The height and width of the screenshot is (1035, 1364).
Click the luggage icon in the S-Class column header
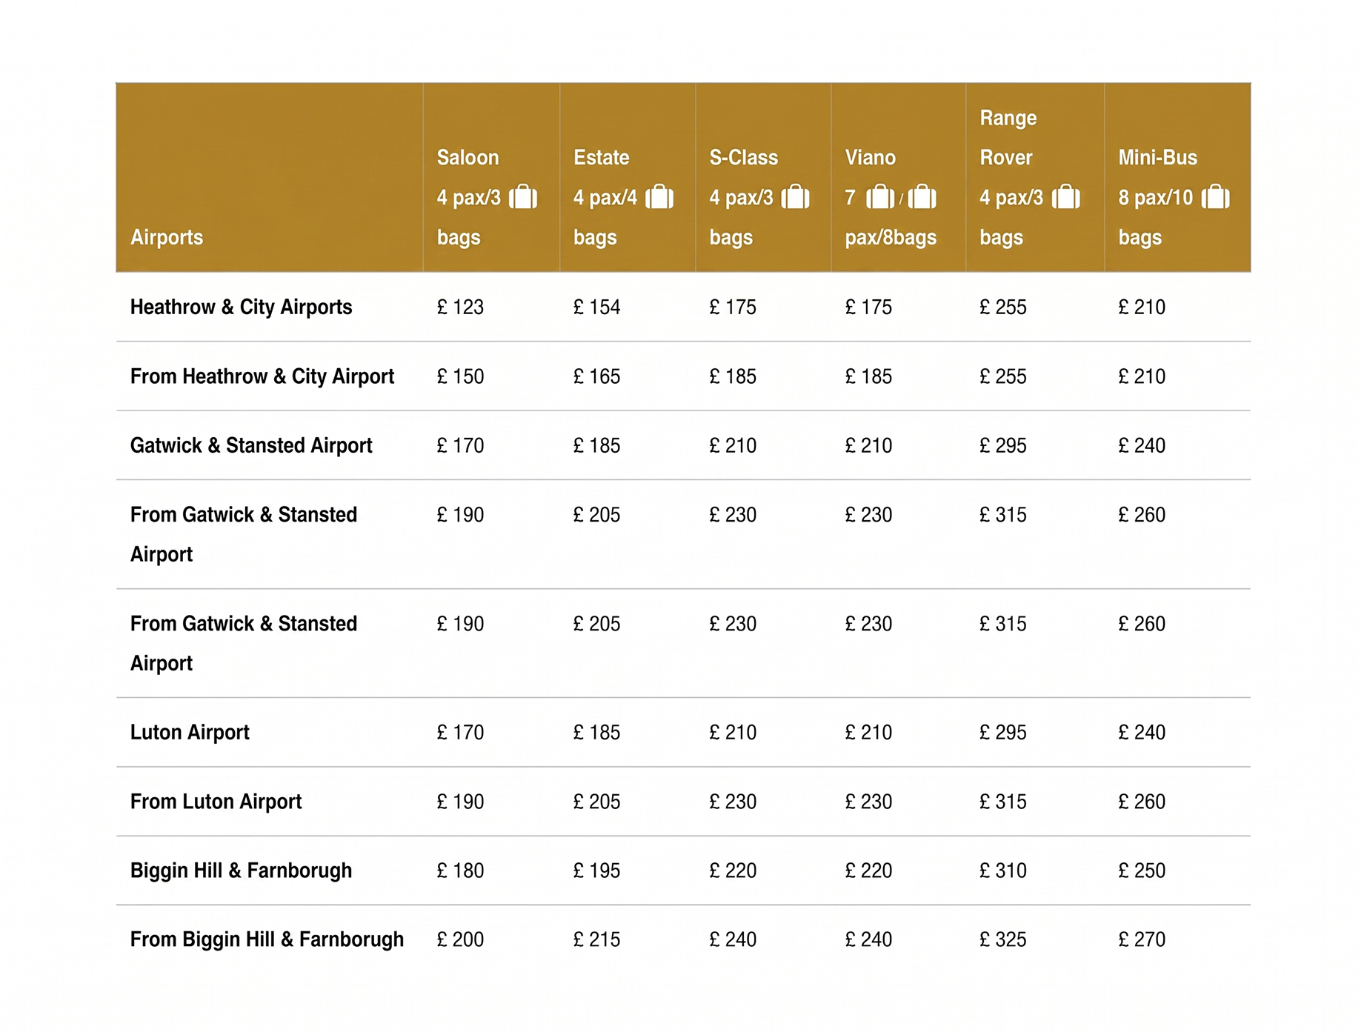[796, 197]
